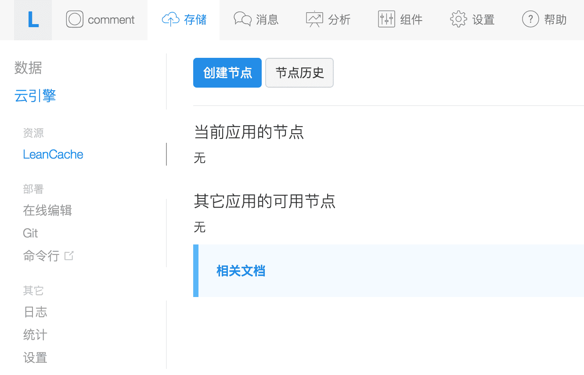Switch to the 分析 tab
Screen dimensions: 584x375
click(339, 20)
